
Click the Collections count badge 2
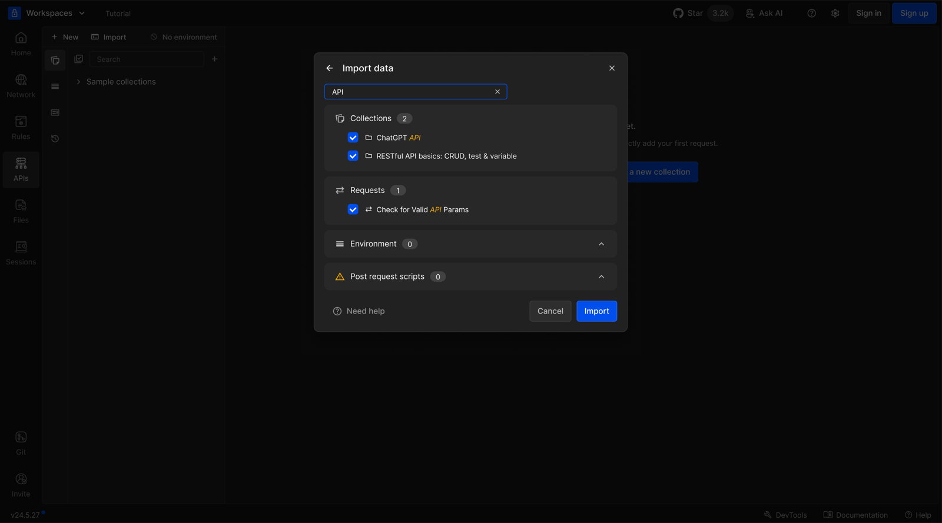[x=404, y=119]
